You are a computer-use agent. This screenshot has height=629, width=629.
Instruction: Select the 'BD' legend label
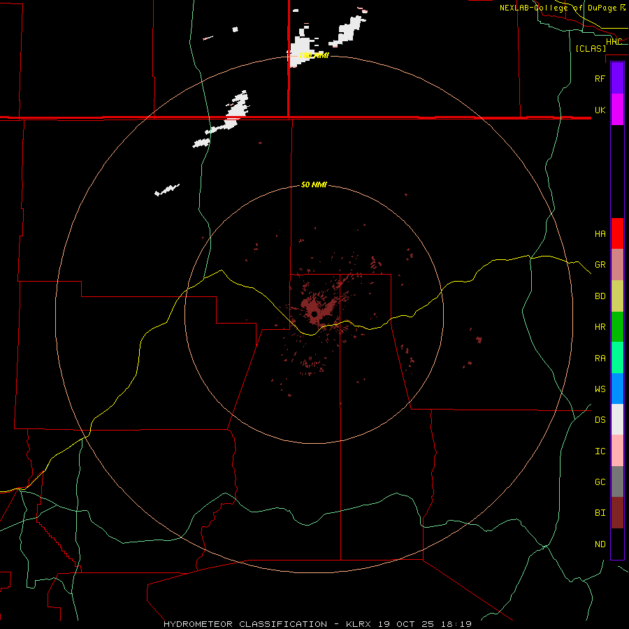tap(600, 296)
